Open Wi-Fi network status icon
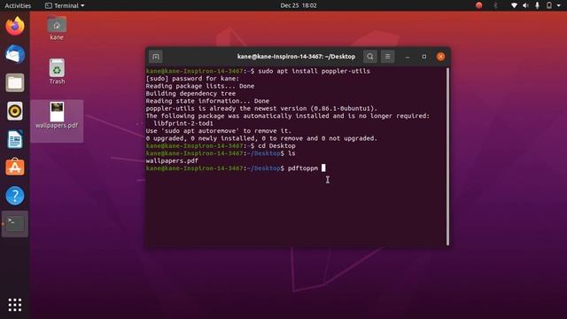Image resolution: width=567 pixels, height=319 pixels. pyautogui.click(x=514, y=5)
